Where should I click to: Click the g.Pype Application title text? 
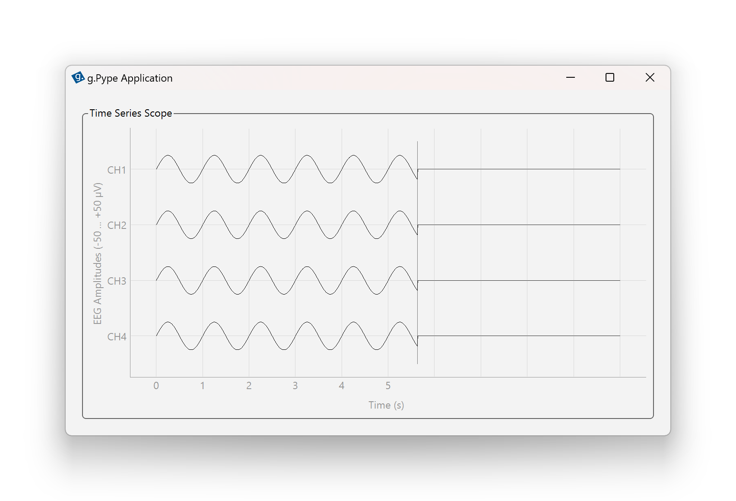(x=130, y=78)
